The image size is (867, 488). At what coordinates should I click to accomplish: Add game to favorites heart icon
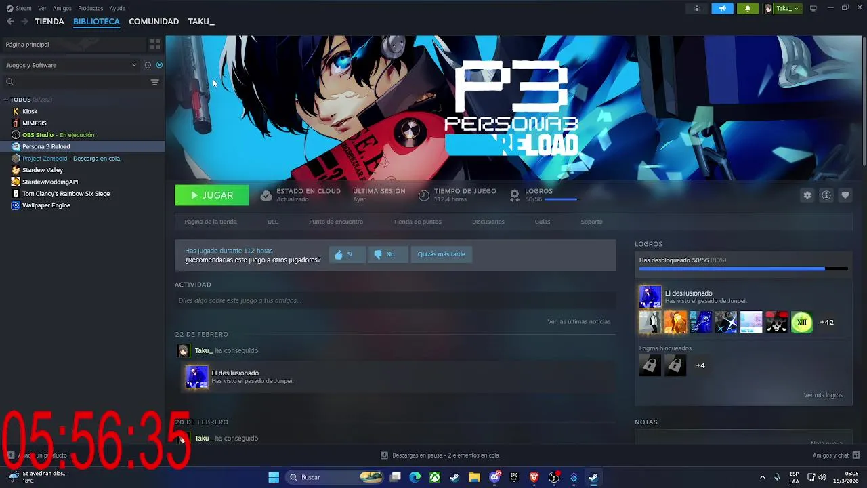point(845,195)
